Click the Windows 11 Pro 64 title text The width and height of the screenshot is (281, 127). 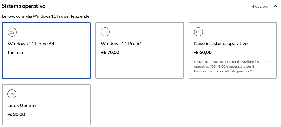coord(121,44)
